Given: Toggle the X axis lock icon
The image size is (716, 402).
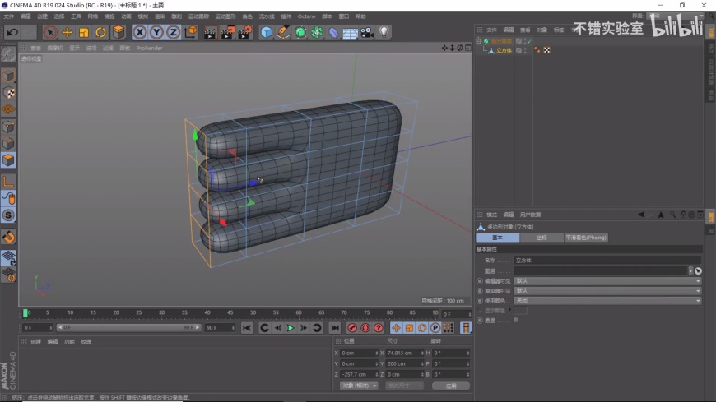Looking at the screenshot, I should [140, 32].
